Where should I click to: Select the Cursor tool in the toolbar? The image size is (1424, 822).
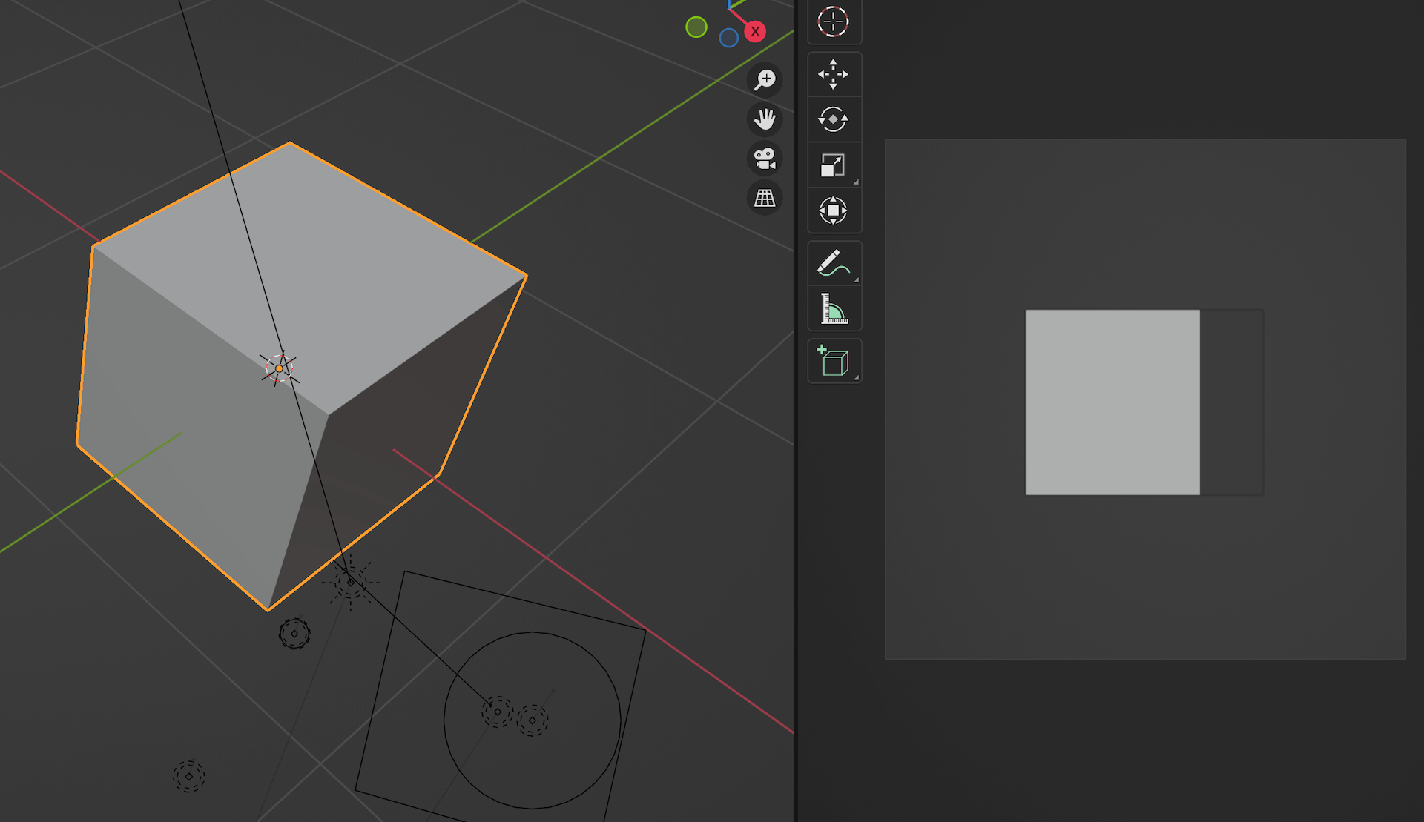[x=834, y=21]
